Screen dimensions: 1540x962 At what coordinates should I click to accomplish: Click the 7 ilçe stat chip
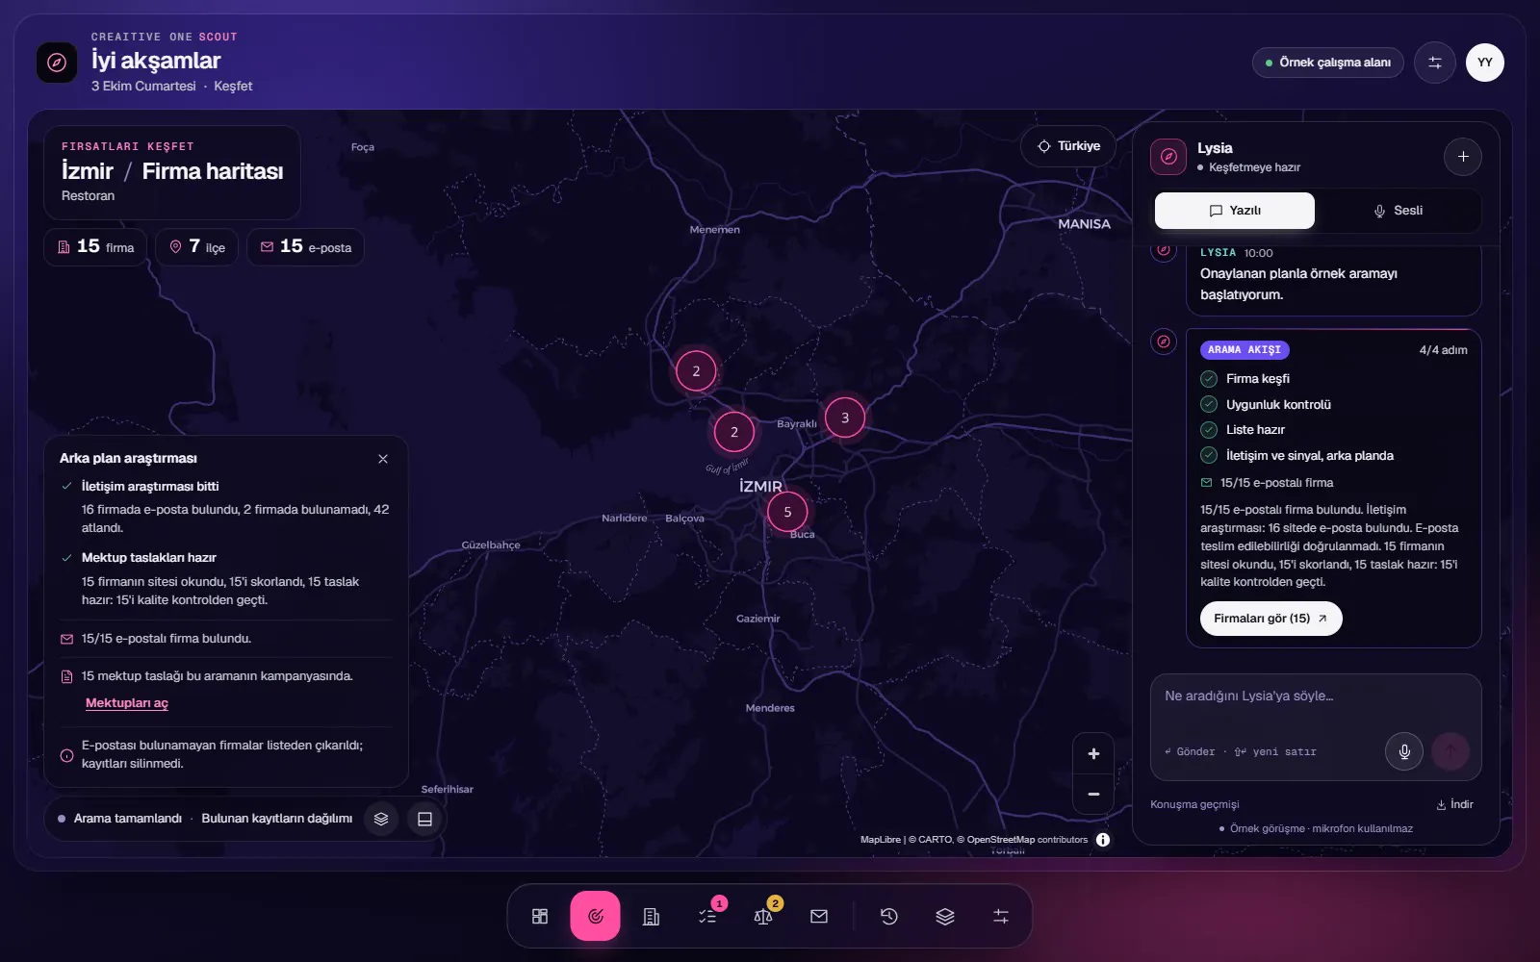click(196, 247)
